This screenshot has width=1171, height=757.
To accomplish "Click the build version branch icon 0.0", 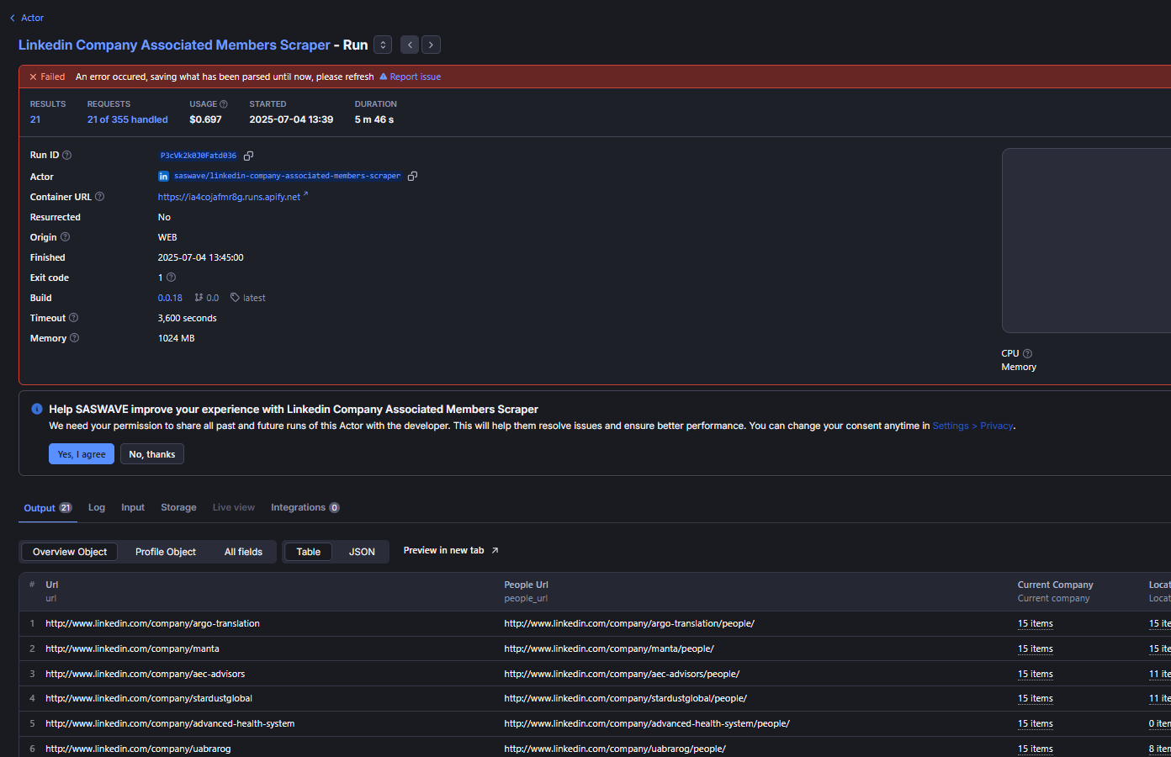I will (x=199, y=298).
